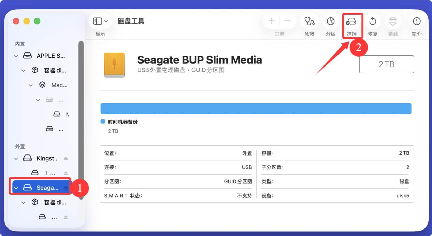Click the 急救 (First Aid) icon

pyautogui.click(x=309, y=21)
